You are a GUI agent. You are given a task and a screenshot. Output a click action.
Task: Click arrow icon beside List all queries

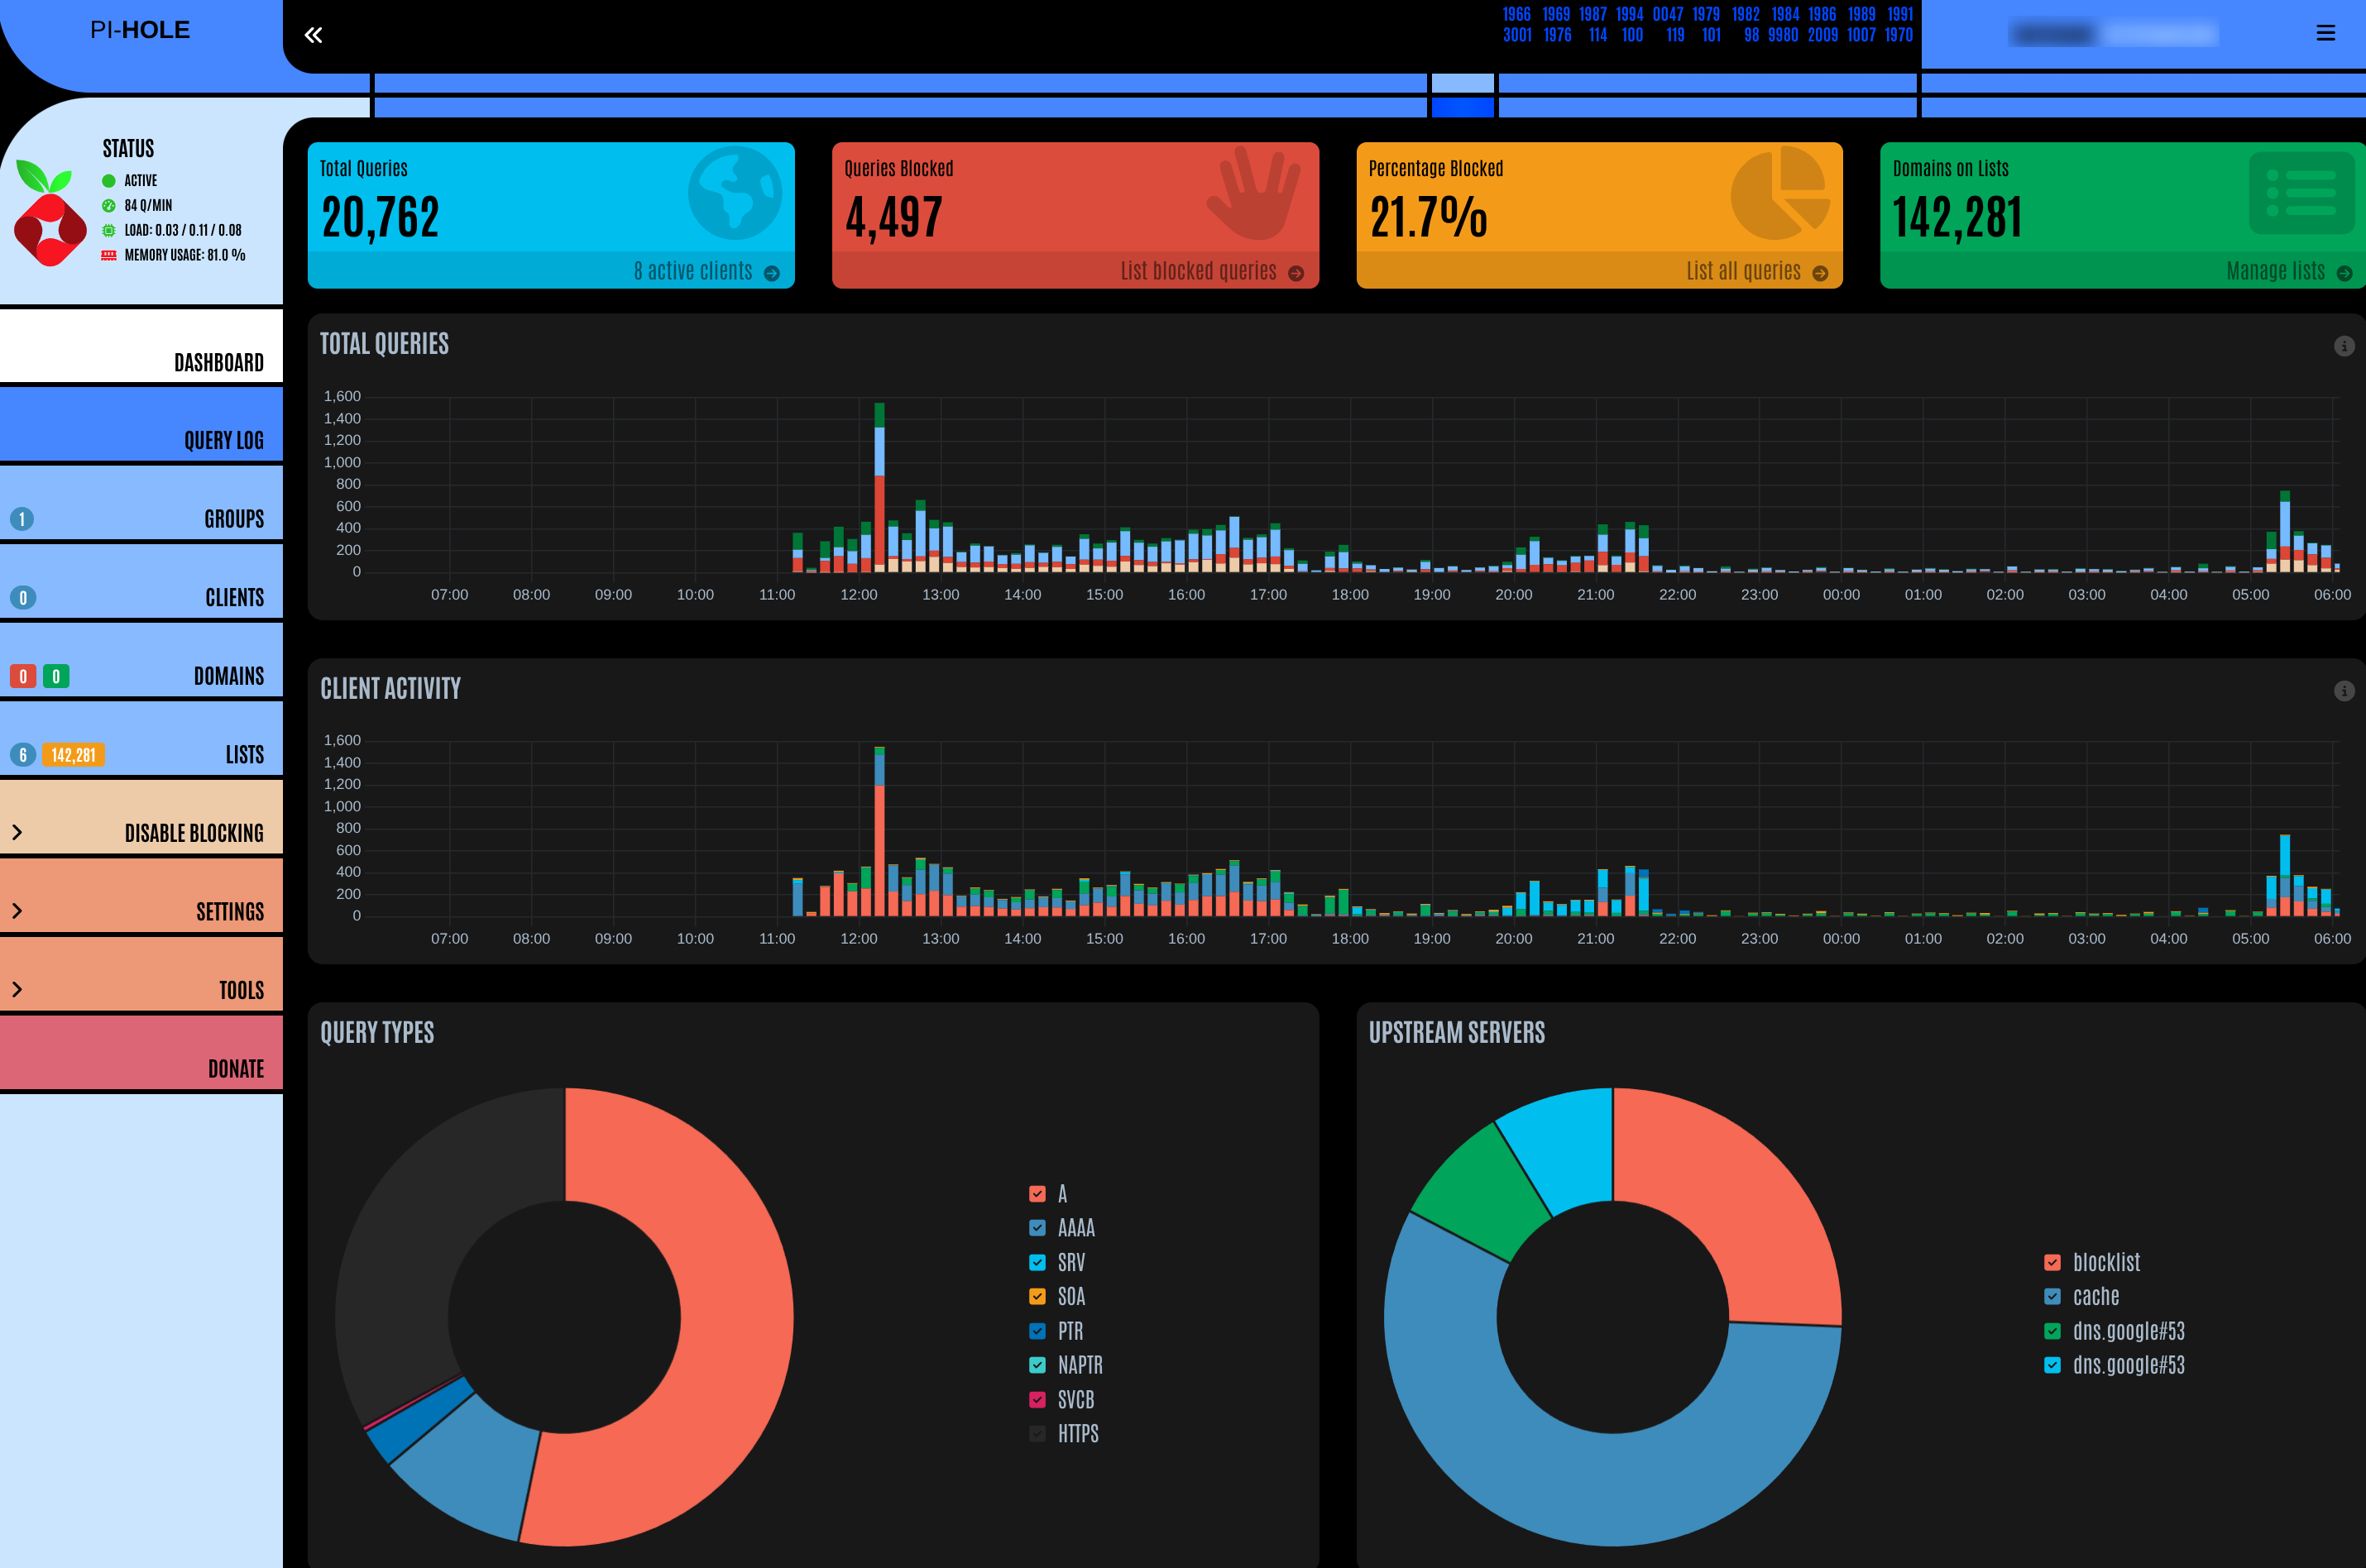tap(1820, 273)
